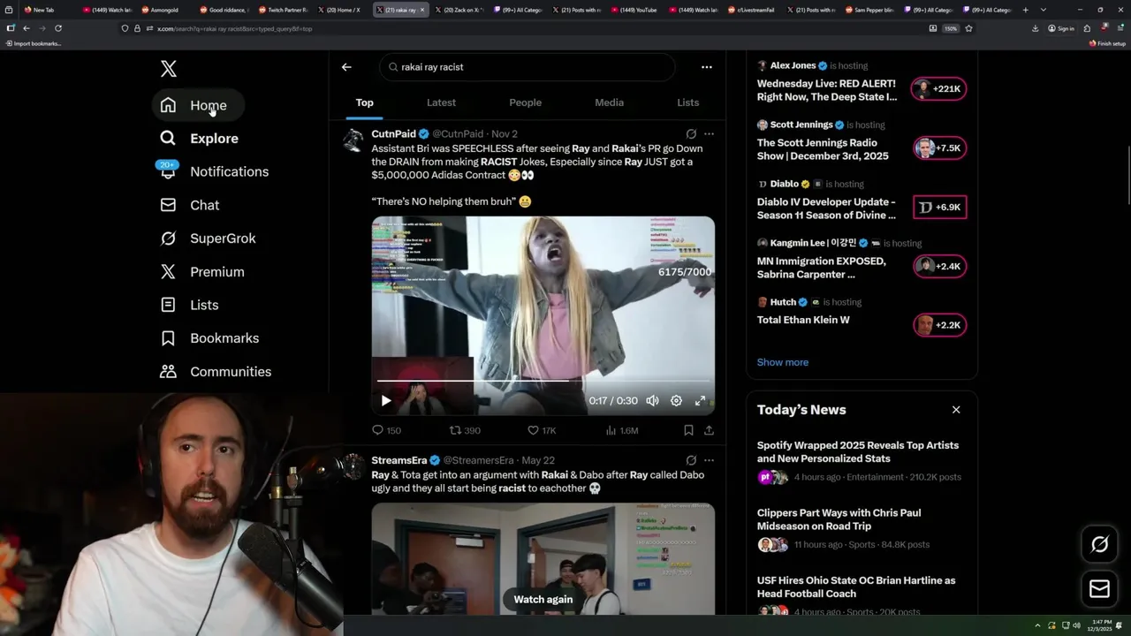View analytics showing 1.6M views
The width and height of the screenshot is (1131, 636).
click(x=622, y=430)
